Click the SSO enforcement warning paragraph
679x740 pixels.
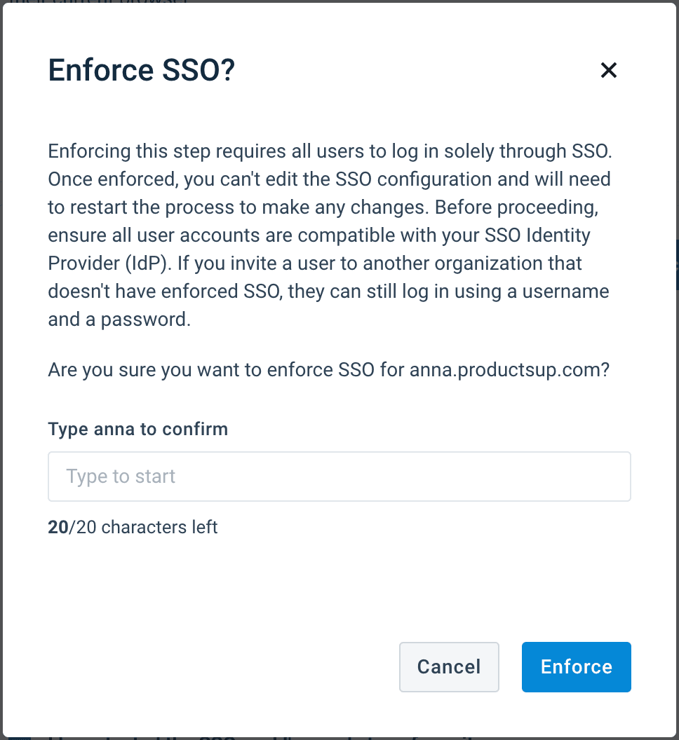point(328,235)
